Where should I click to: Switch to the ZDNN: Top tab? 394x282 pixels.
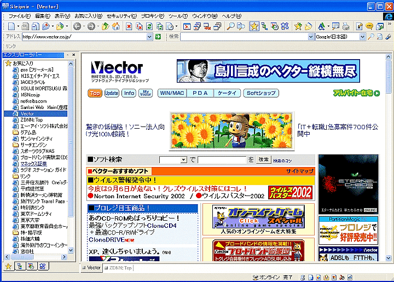(x=118, y=268)
